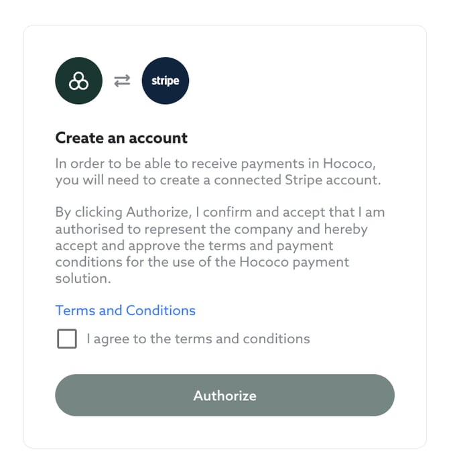Open the Terms and Conditions link

coord(125,310)
